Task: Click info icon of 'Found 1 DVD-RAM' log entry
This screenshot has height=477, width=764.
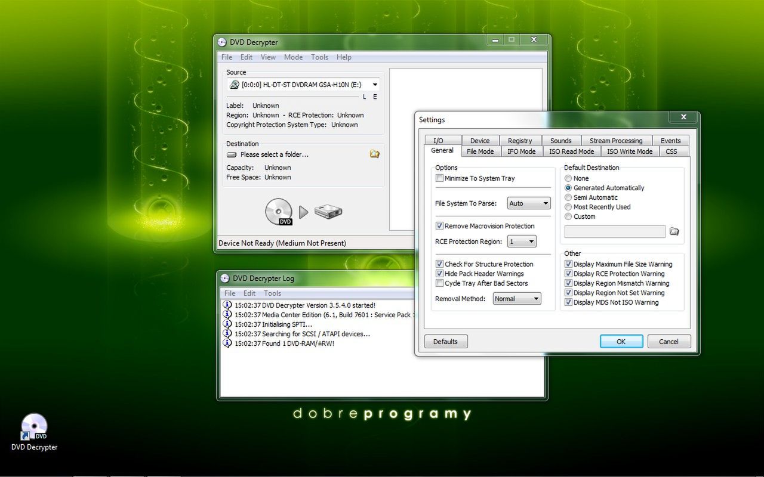Action: pos(227,343)
